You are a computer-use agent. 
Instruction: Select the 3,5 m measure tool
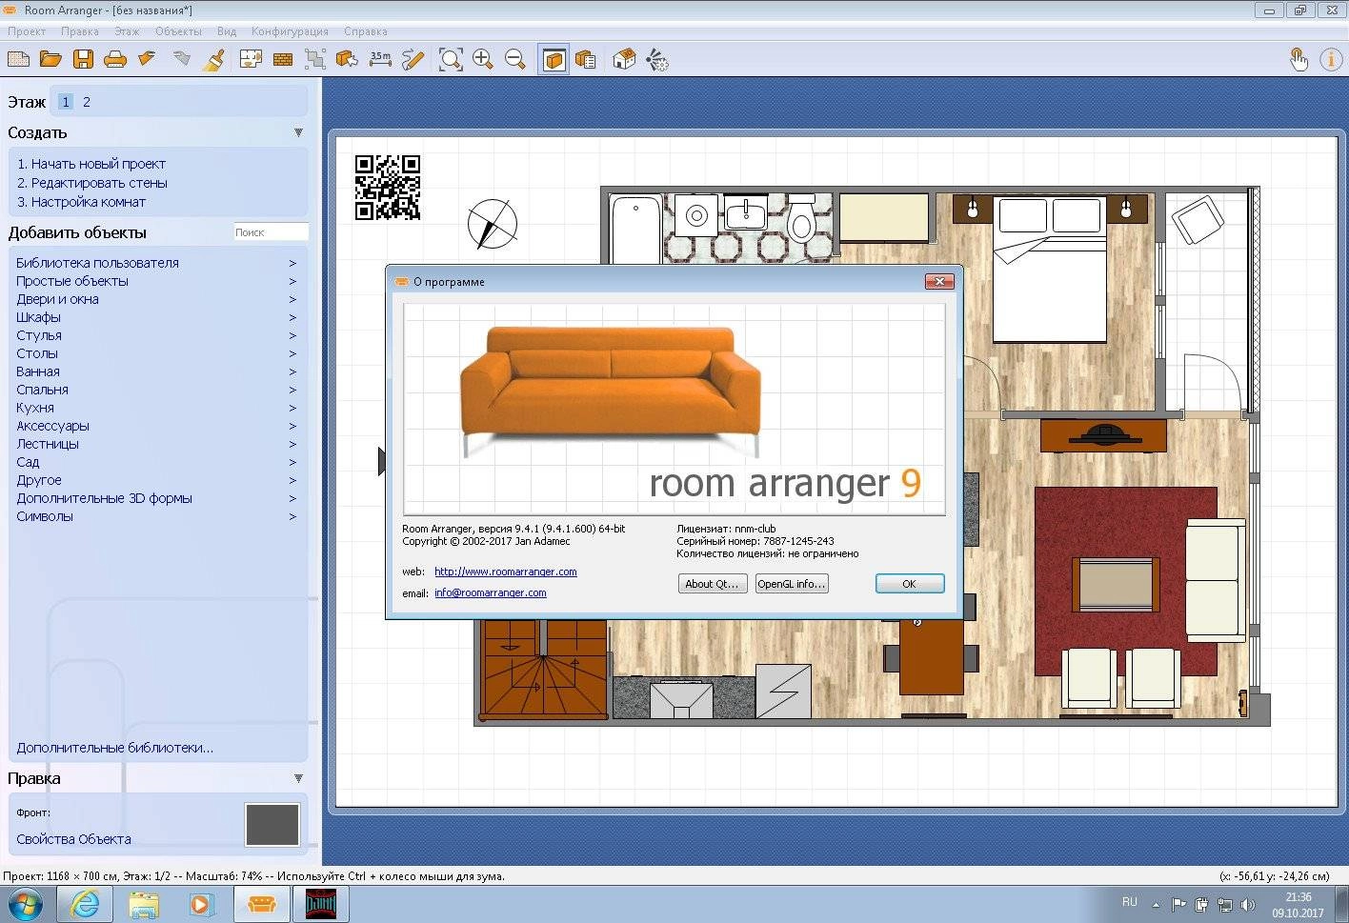pyautogui.click(x=380, y=59)
